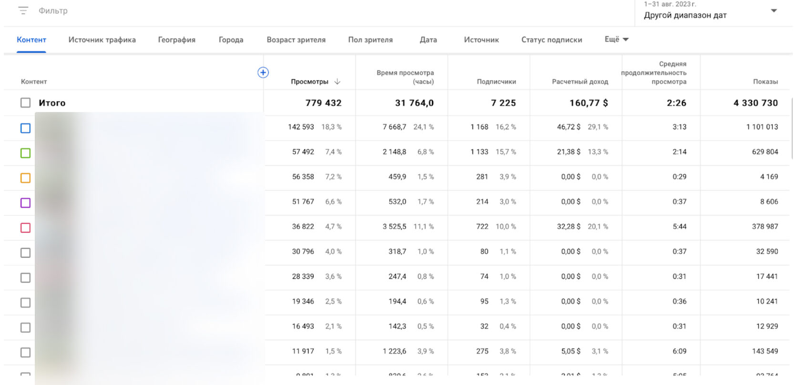This screenshot has width=801, height=385.
Task: Toggle green checkbox in the 57 492 row
Action: point(26,153)
